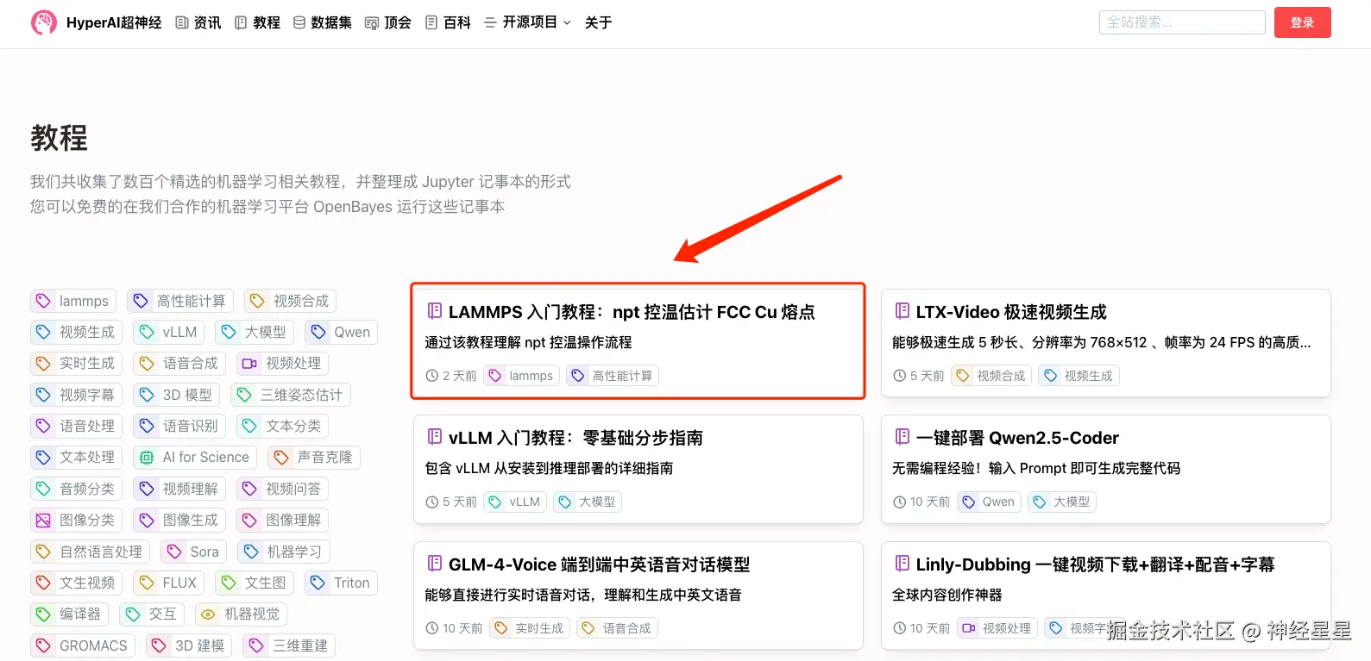Click the tag icon beside 图像理解
This screenshot has height=661, width=1371.
(x=249, y=521)
